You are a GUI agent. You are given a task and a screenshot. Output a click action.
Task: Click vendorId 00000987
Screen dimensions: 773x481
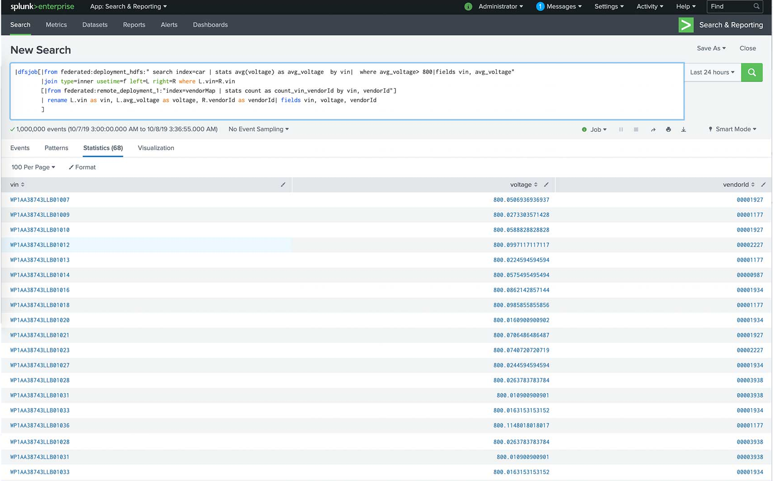[750, 275]
